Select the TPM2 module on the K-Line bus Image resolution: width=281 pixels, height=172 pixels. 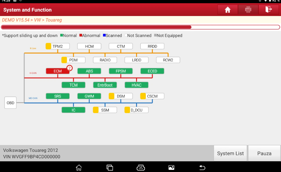(x=58, y=46)
